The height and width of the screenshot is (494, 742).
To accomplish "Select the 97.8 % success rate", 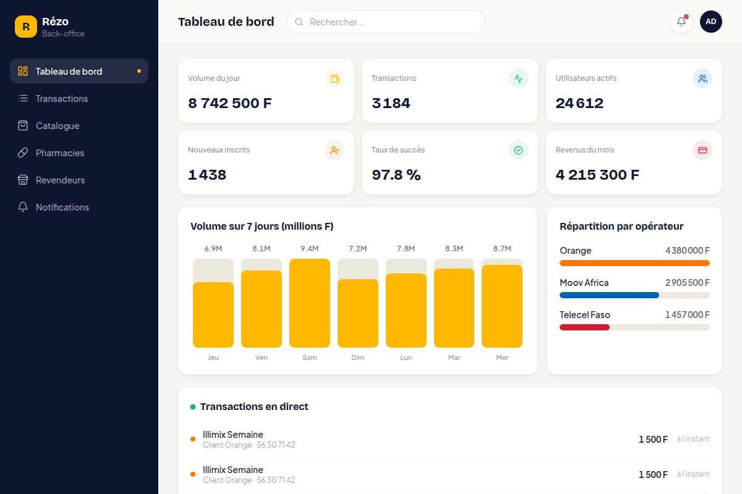I will (396, 175).
